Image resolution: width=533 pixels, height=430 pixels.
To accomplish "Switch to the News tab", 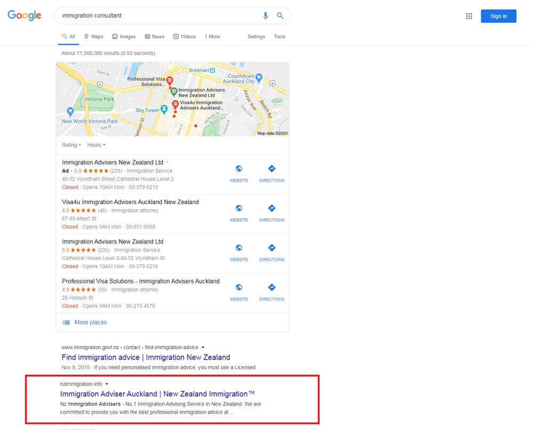I will (x=155, y=37).
